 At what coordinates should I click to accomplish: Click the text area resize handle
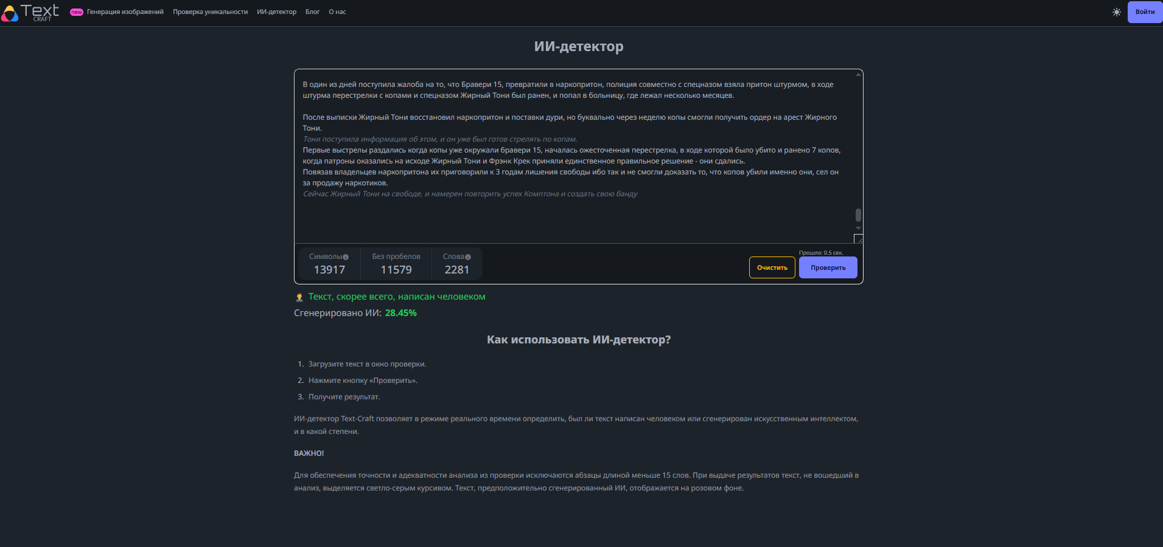point(858,239)
